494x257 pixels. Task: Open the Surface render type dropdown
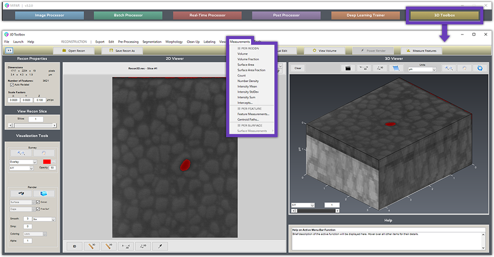22,202
